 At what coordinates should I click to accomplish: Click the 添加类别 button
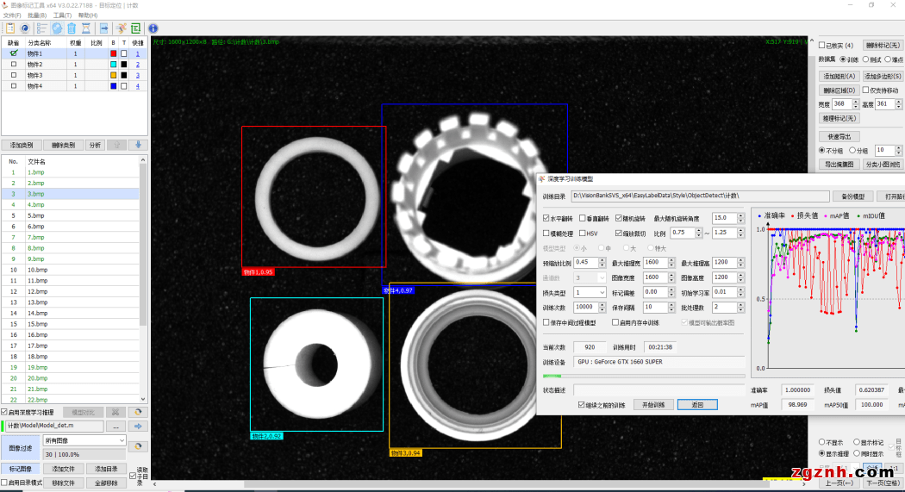point(22,145)
